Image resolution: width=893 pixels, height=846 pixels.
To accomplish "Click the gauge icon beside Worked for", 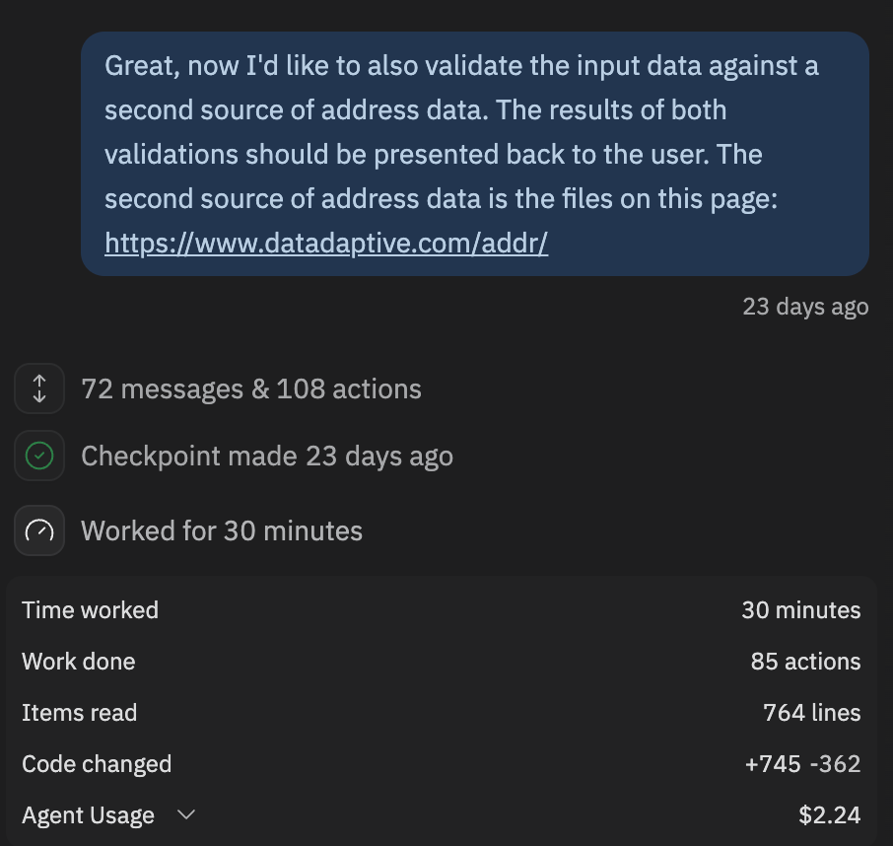I will pyautogui.click(x=39, y=530).
